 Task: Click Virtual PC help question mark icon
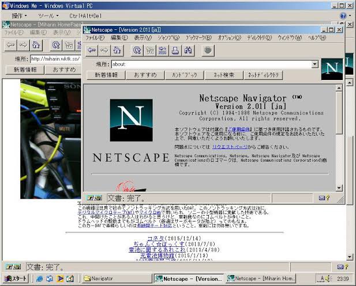pyautogui.click(x=343, y=16)
